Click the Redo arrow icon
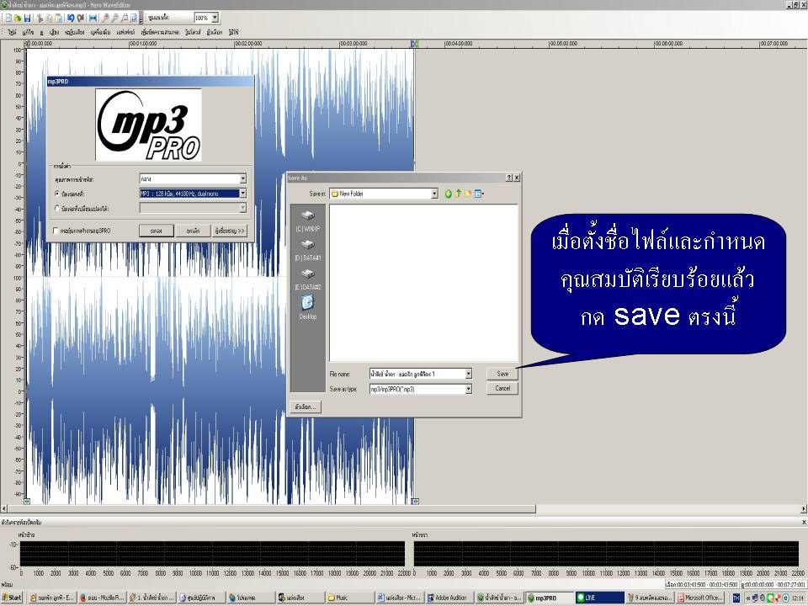Screen dimensions: 808x606 (81, 18)
